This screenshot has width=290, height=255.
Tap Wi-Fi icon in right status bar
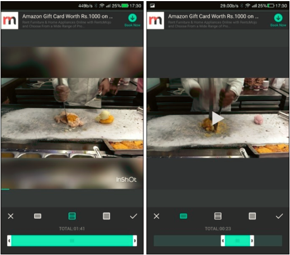248,6
